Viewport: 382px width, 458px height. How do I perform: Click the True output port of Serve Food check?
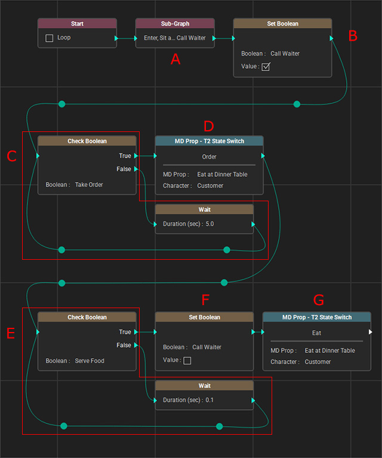[x=136, y=332]
